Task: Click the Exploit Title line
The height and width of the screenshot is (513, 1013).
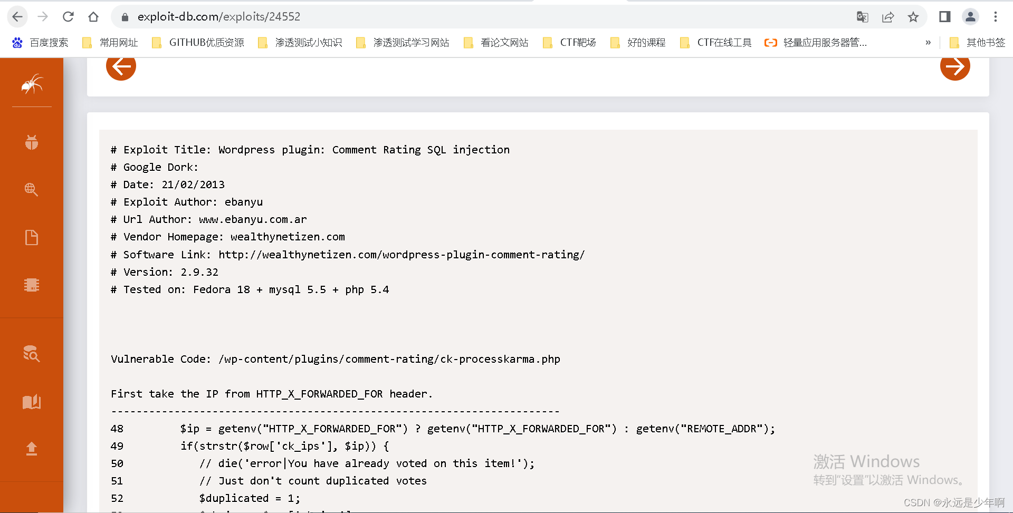Action: pos(310,150)
